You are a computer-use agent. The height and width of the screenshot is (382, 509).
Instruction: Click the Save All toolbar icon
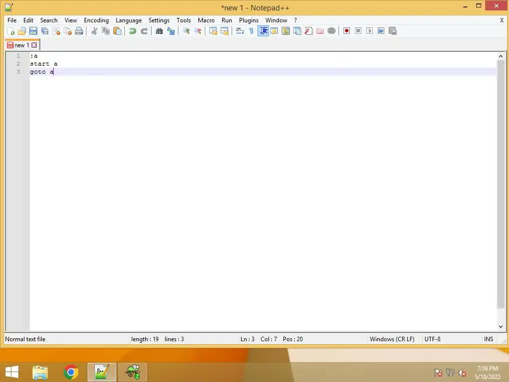tap(45, 31)
